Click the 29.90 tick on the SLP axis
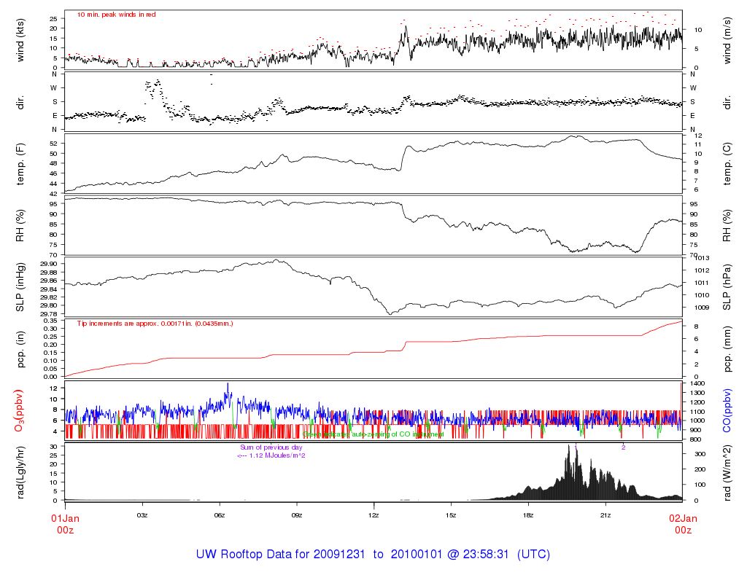Image resolution: width=747 pixels, height=583 pixels. pyautogui.click(x=49, y=264)
